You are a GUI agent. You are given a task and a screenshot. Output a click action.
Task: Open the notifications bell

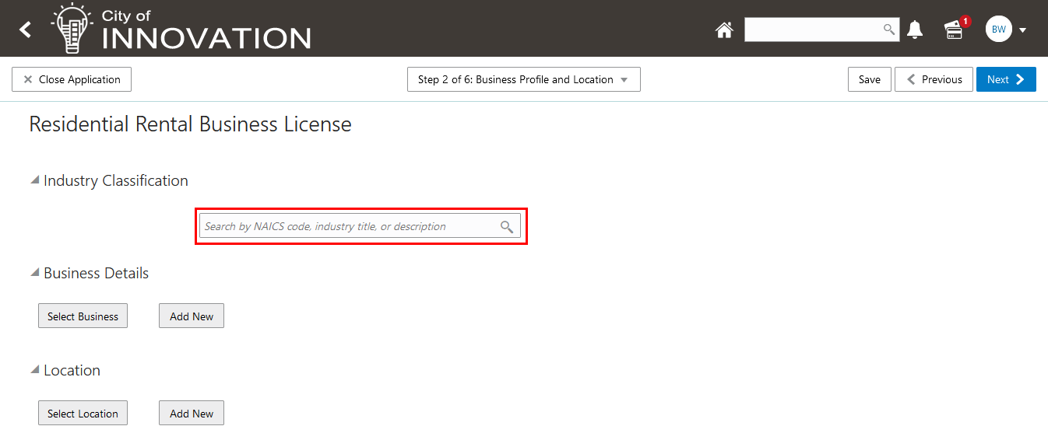click(915, 30)
